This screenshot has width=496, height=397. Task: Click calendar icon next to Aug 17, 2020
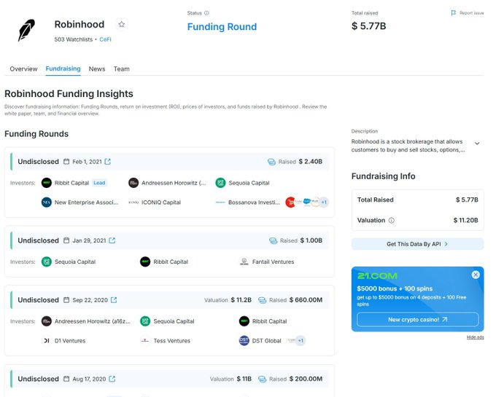[x=66, y=379]
